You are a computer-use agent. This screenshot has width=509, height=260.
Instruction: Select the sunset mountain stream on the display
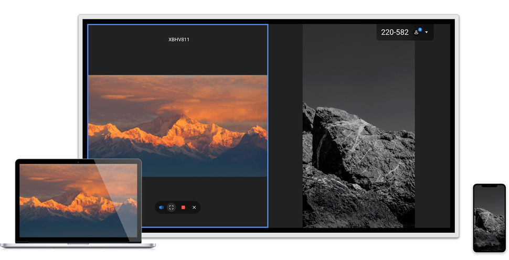coord(177,126)
